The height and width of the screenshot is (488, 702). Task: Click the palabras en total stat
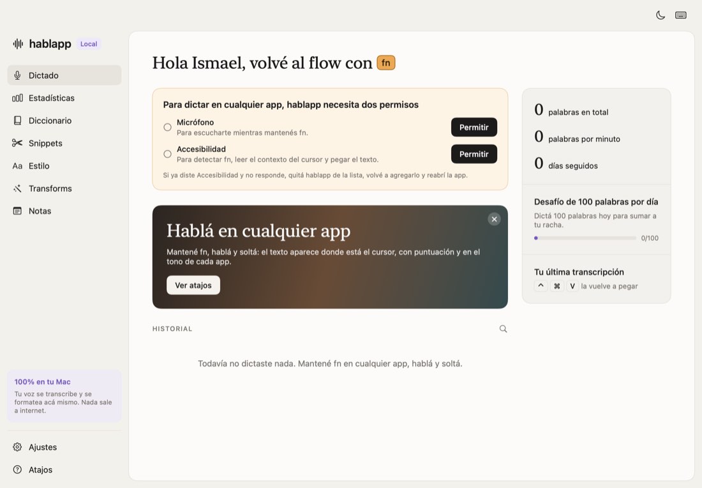[x=571, y=111]
